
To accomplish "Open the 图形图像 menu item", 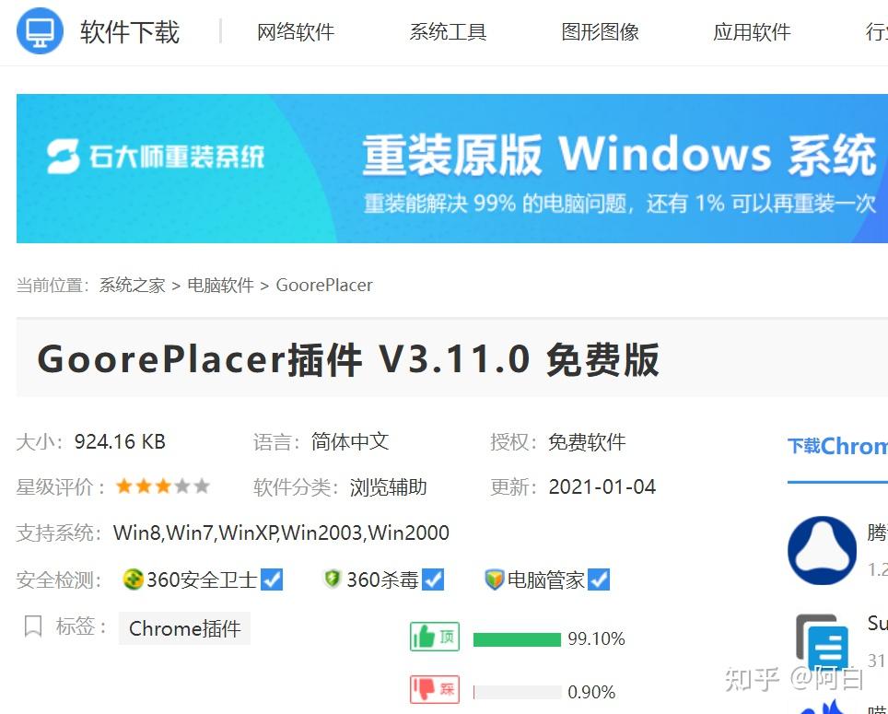I will (x=601, y=32).
